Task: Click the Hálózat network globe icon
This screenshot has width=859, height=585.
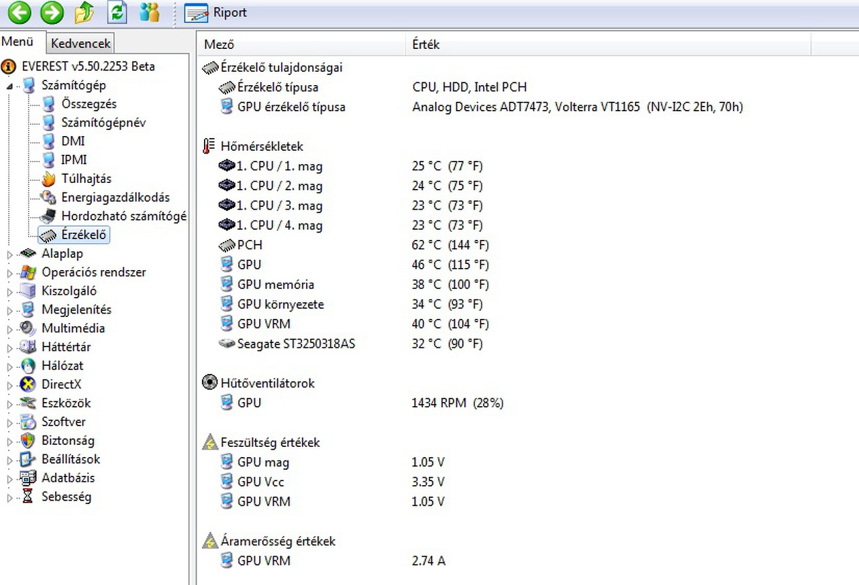Action: coord(28,366)
